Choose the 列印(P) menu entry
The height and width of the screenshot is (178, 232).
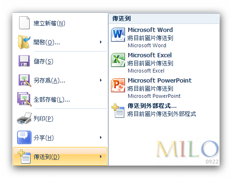[x=60, y=118]
